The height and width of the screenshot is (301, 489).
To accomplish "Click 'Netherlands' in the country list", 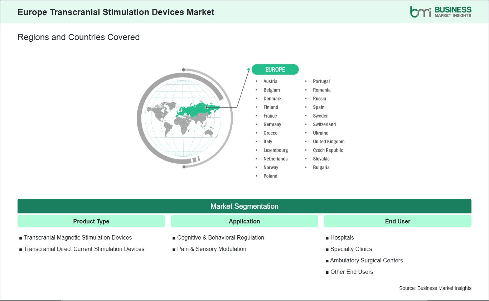I will tap(276, 159).
